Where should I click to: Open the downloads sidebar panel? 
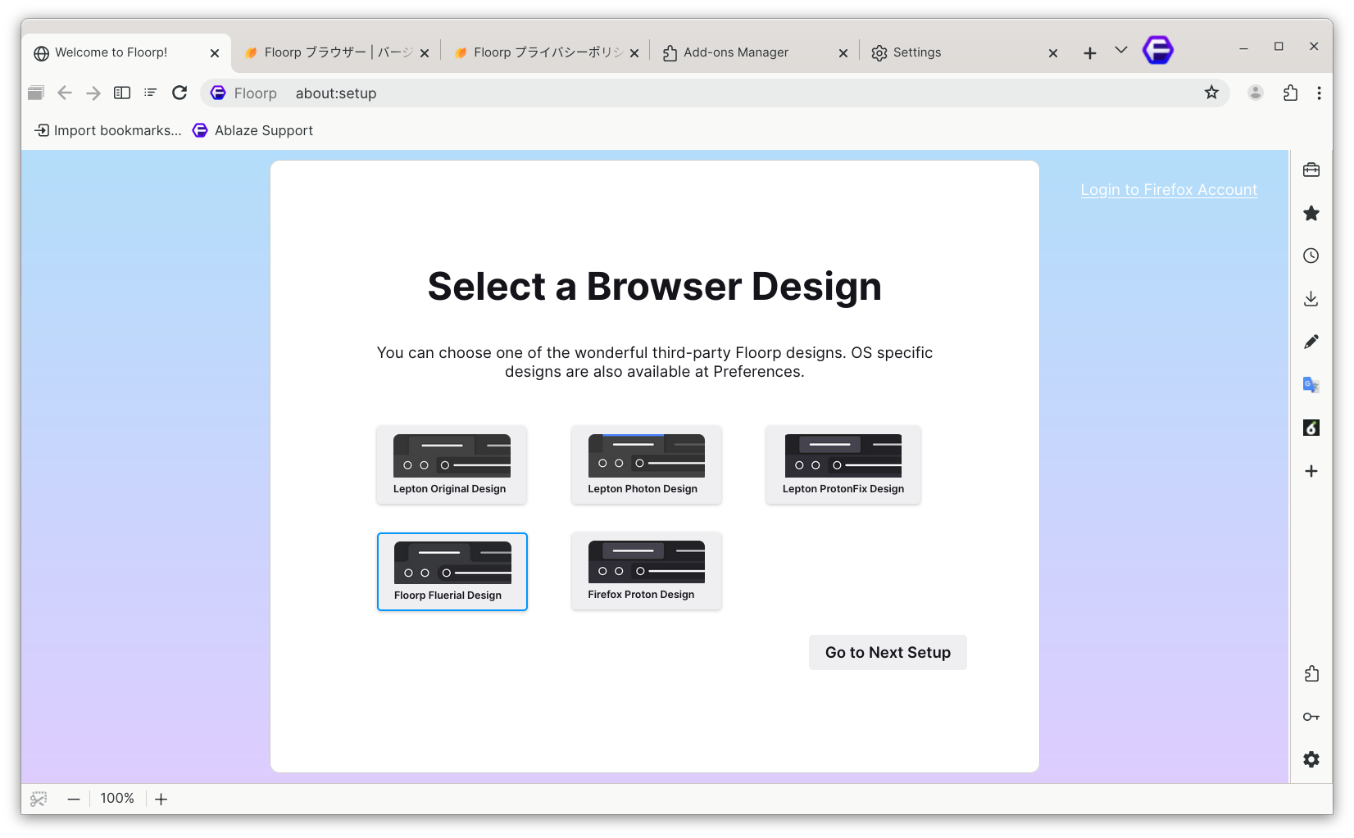[x=1311, y=298]
